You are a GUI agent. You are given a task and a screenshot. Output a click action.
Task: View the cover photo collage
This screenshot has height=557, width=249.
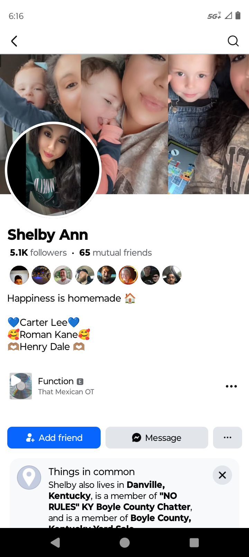(124, 124)
